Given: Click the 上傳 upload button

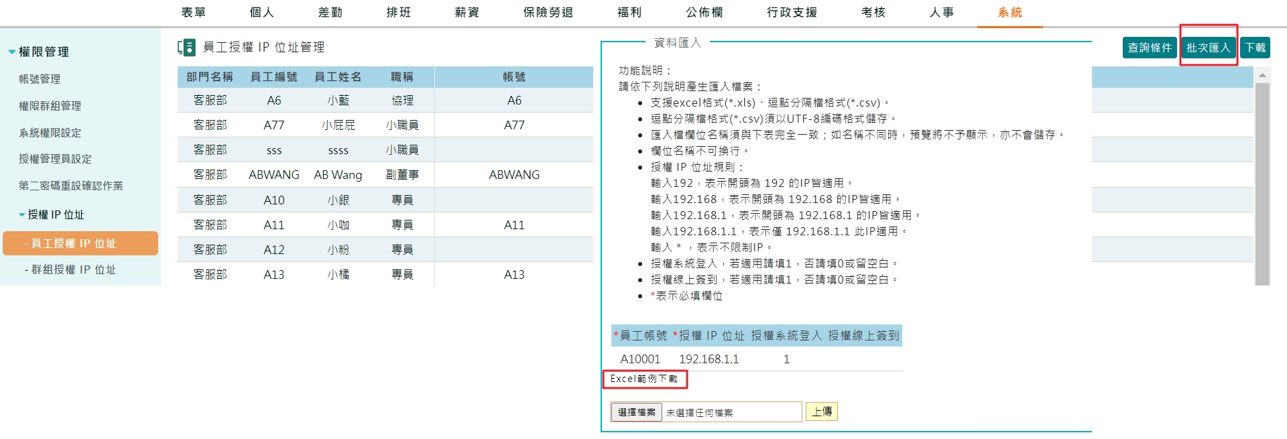Looking at the screenshot, I should point(822,412).
